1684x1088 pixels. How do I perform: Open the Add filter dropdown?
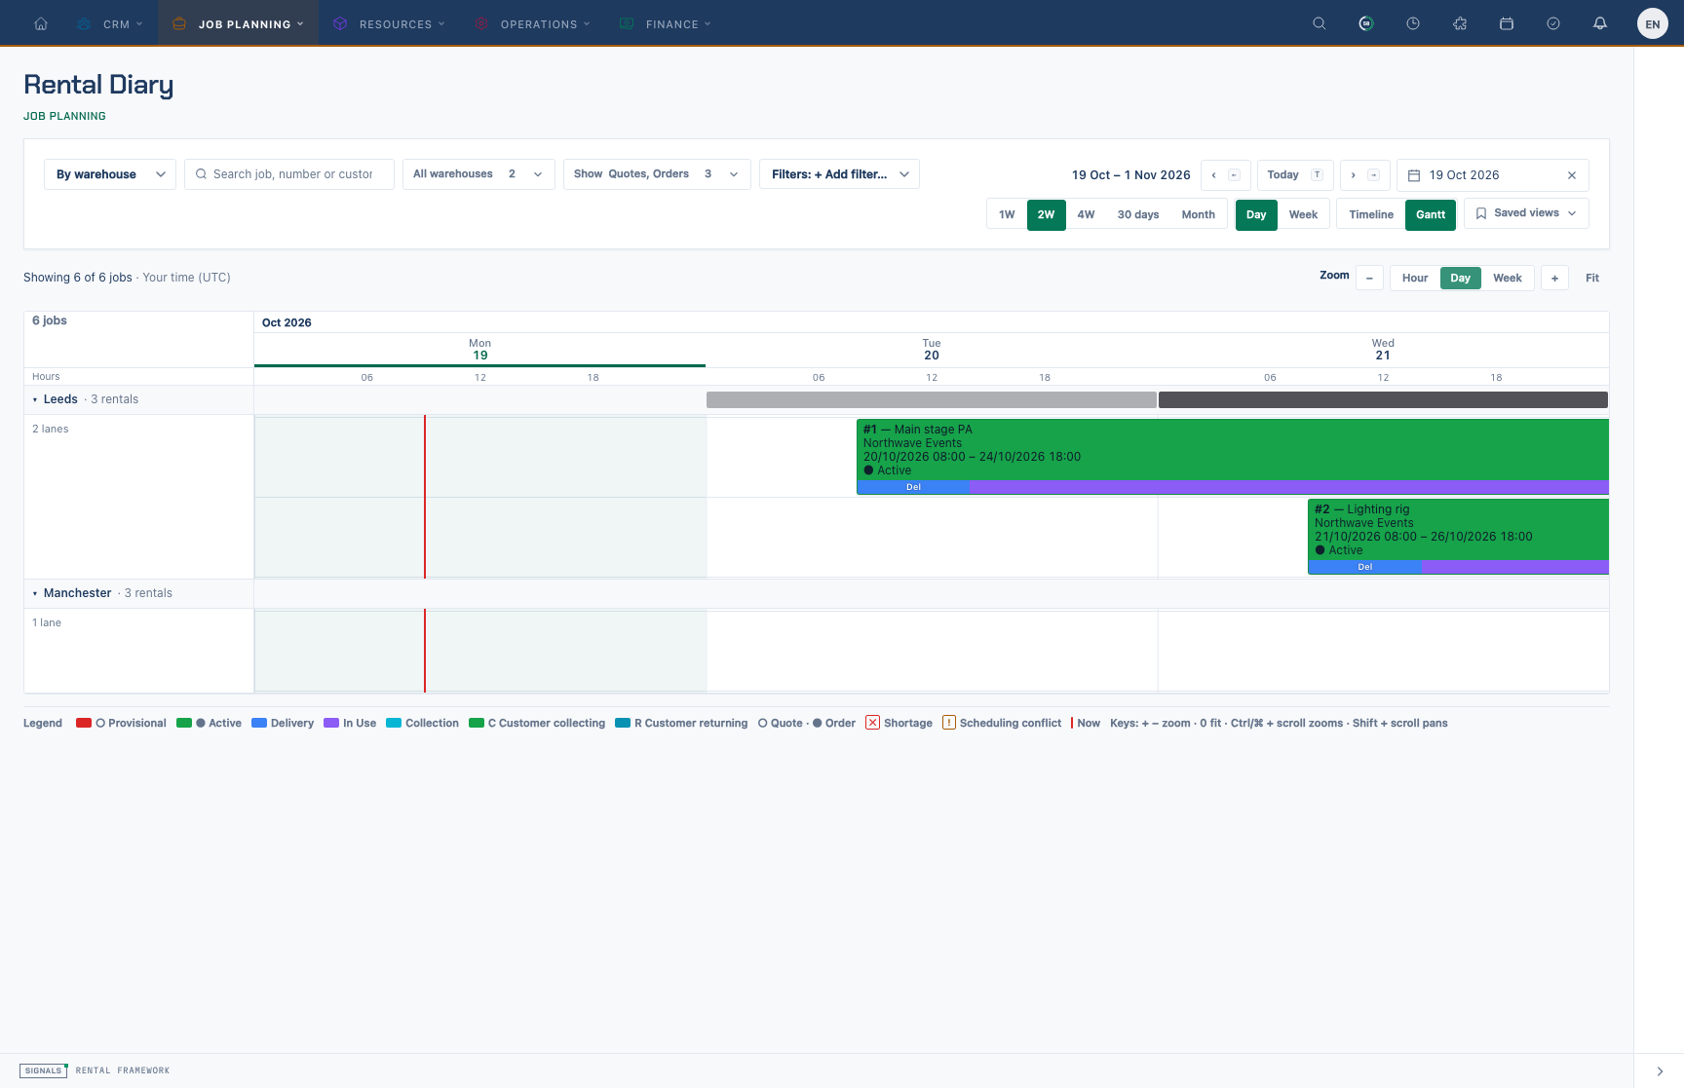(839, 174)
